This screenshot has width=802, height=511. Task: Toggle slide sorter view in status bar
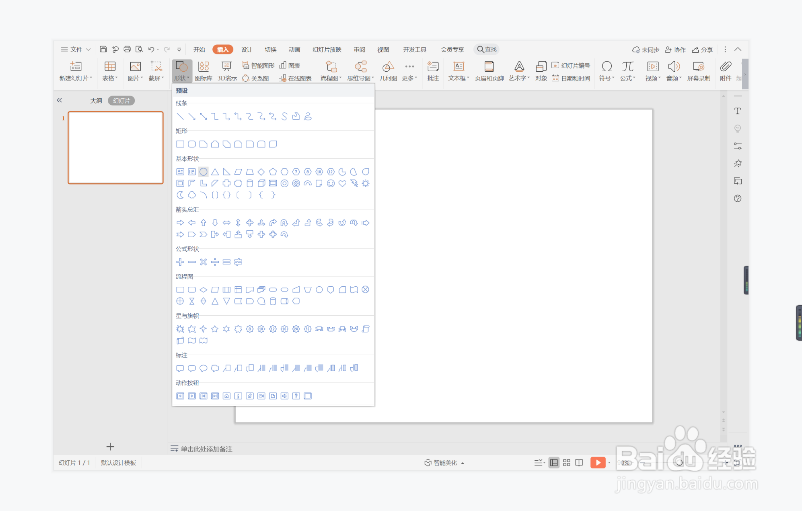coord(566,463)
